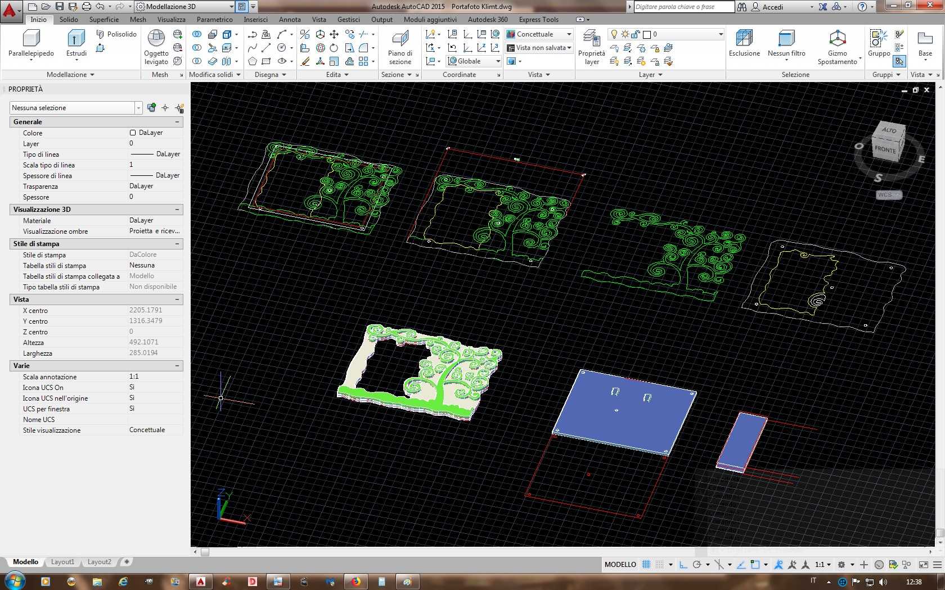The height and width of the screenshot is (590, 945).
Task: Toggle 2D object snap square icon
Action: (x=755, y=565)
